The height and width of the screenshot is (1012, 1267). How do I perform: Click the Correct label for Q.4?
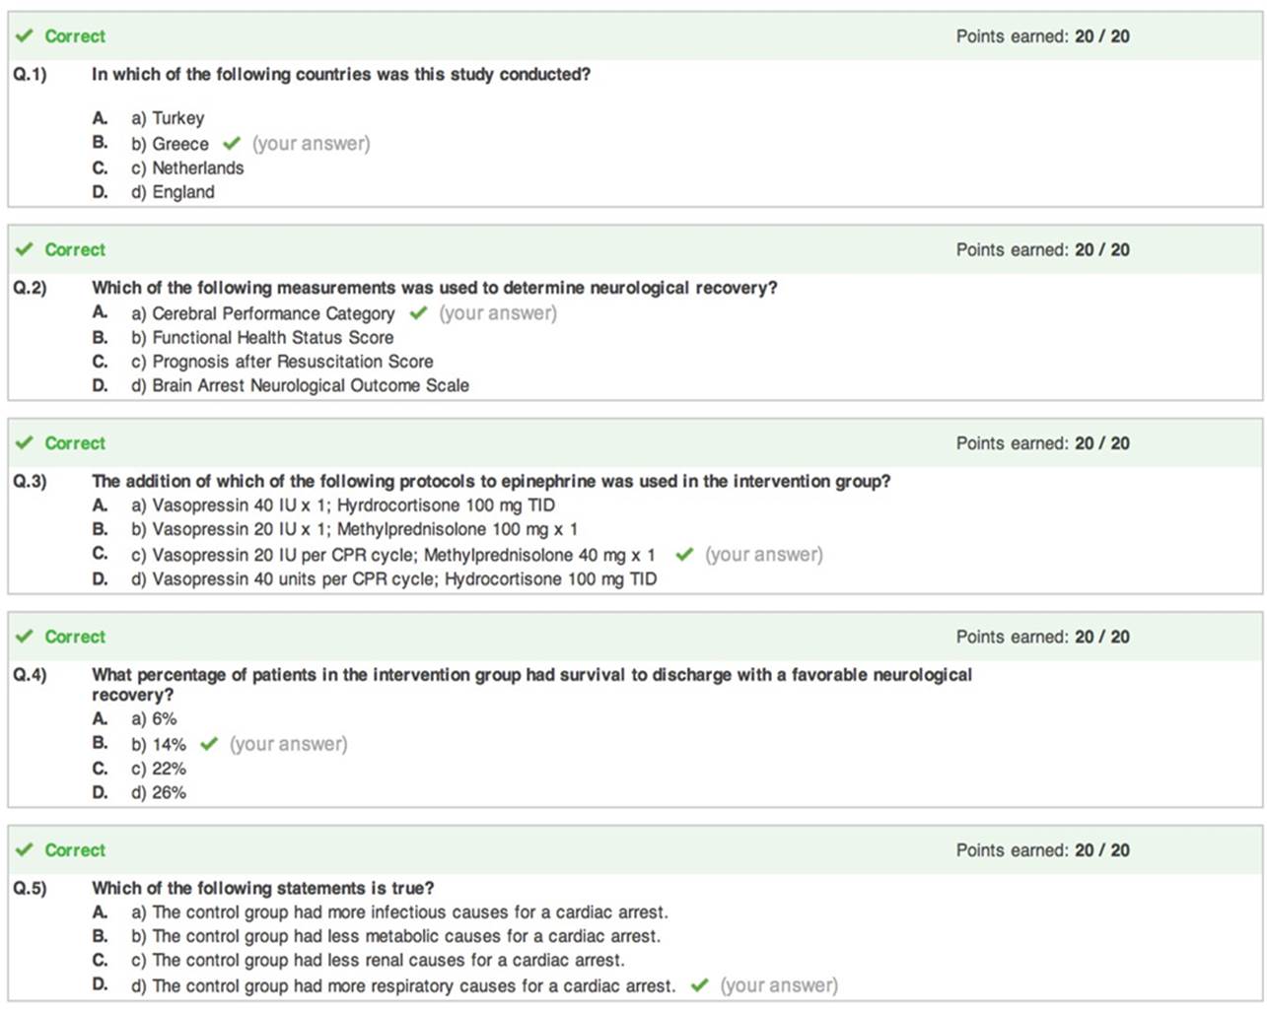(x=75, y=638)
